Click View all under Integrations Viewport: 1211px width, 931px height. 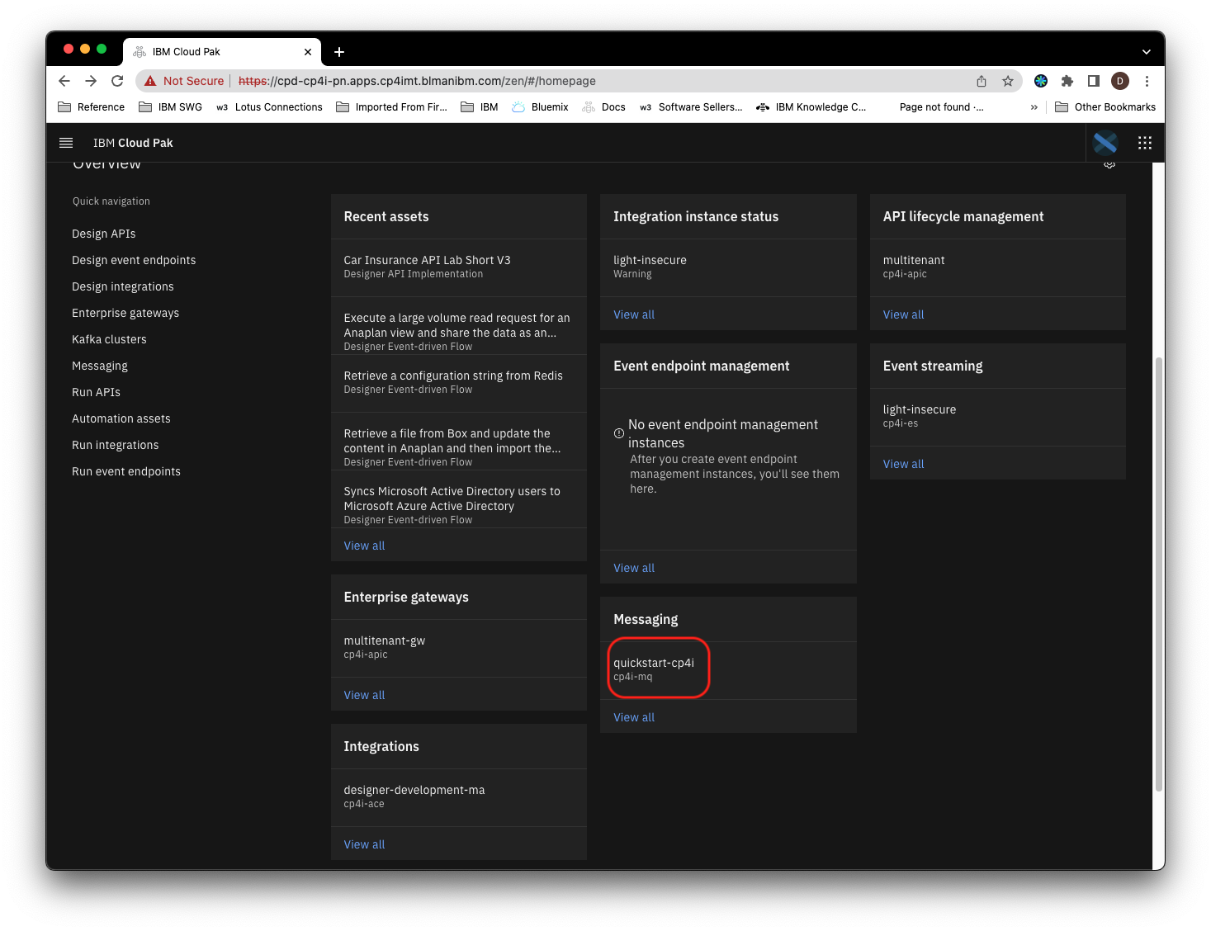pyautogui.click(x=364, y=844)
